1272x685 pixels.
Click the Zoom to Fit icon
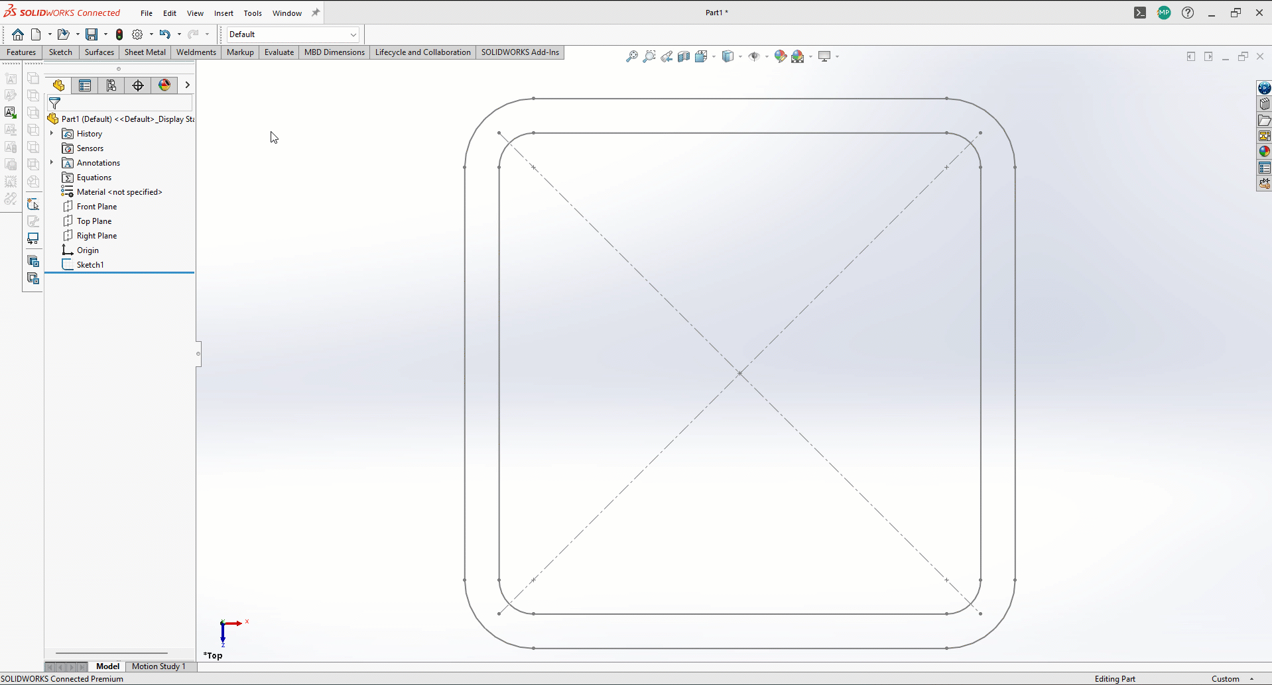coord(632,57)
